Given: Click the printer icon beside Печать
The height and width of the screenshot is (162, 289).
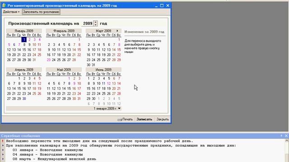Looking at the screenshot, I should click(x=120, y=120).
